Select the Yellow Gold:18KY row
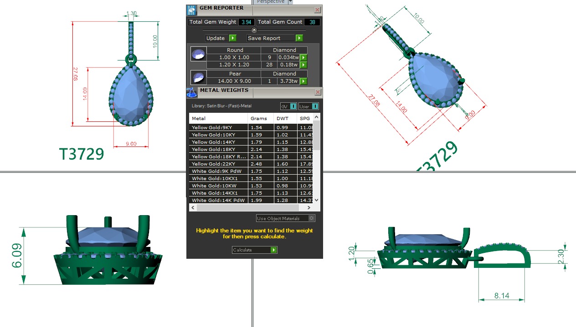The height and width of the screenshot is (327, 576). (219, 149)
